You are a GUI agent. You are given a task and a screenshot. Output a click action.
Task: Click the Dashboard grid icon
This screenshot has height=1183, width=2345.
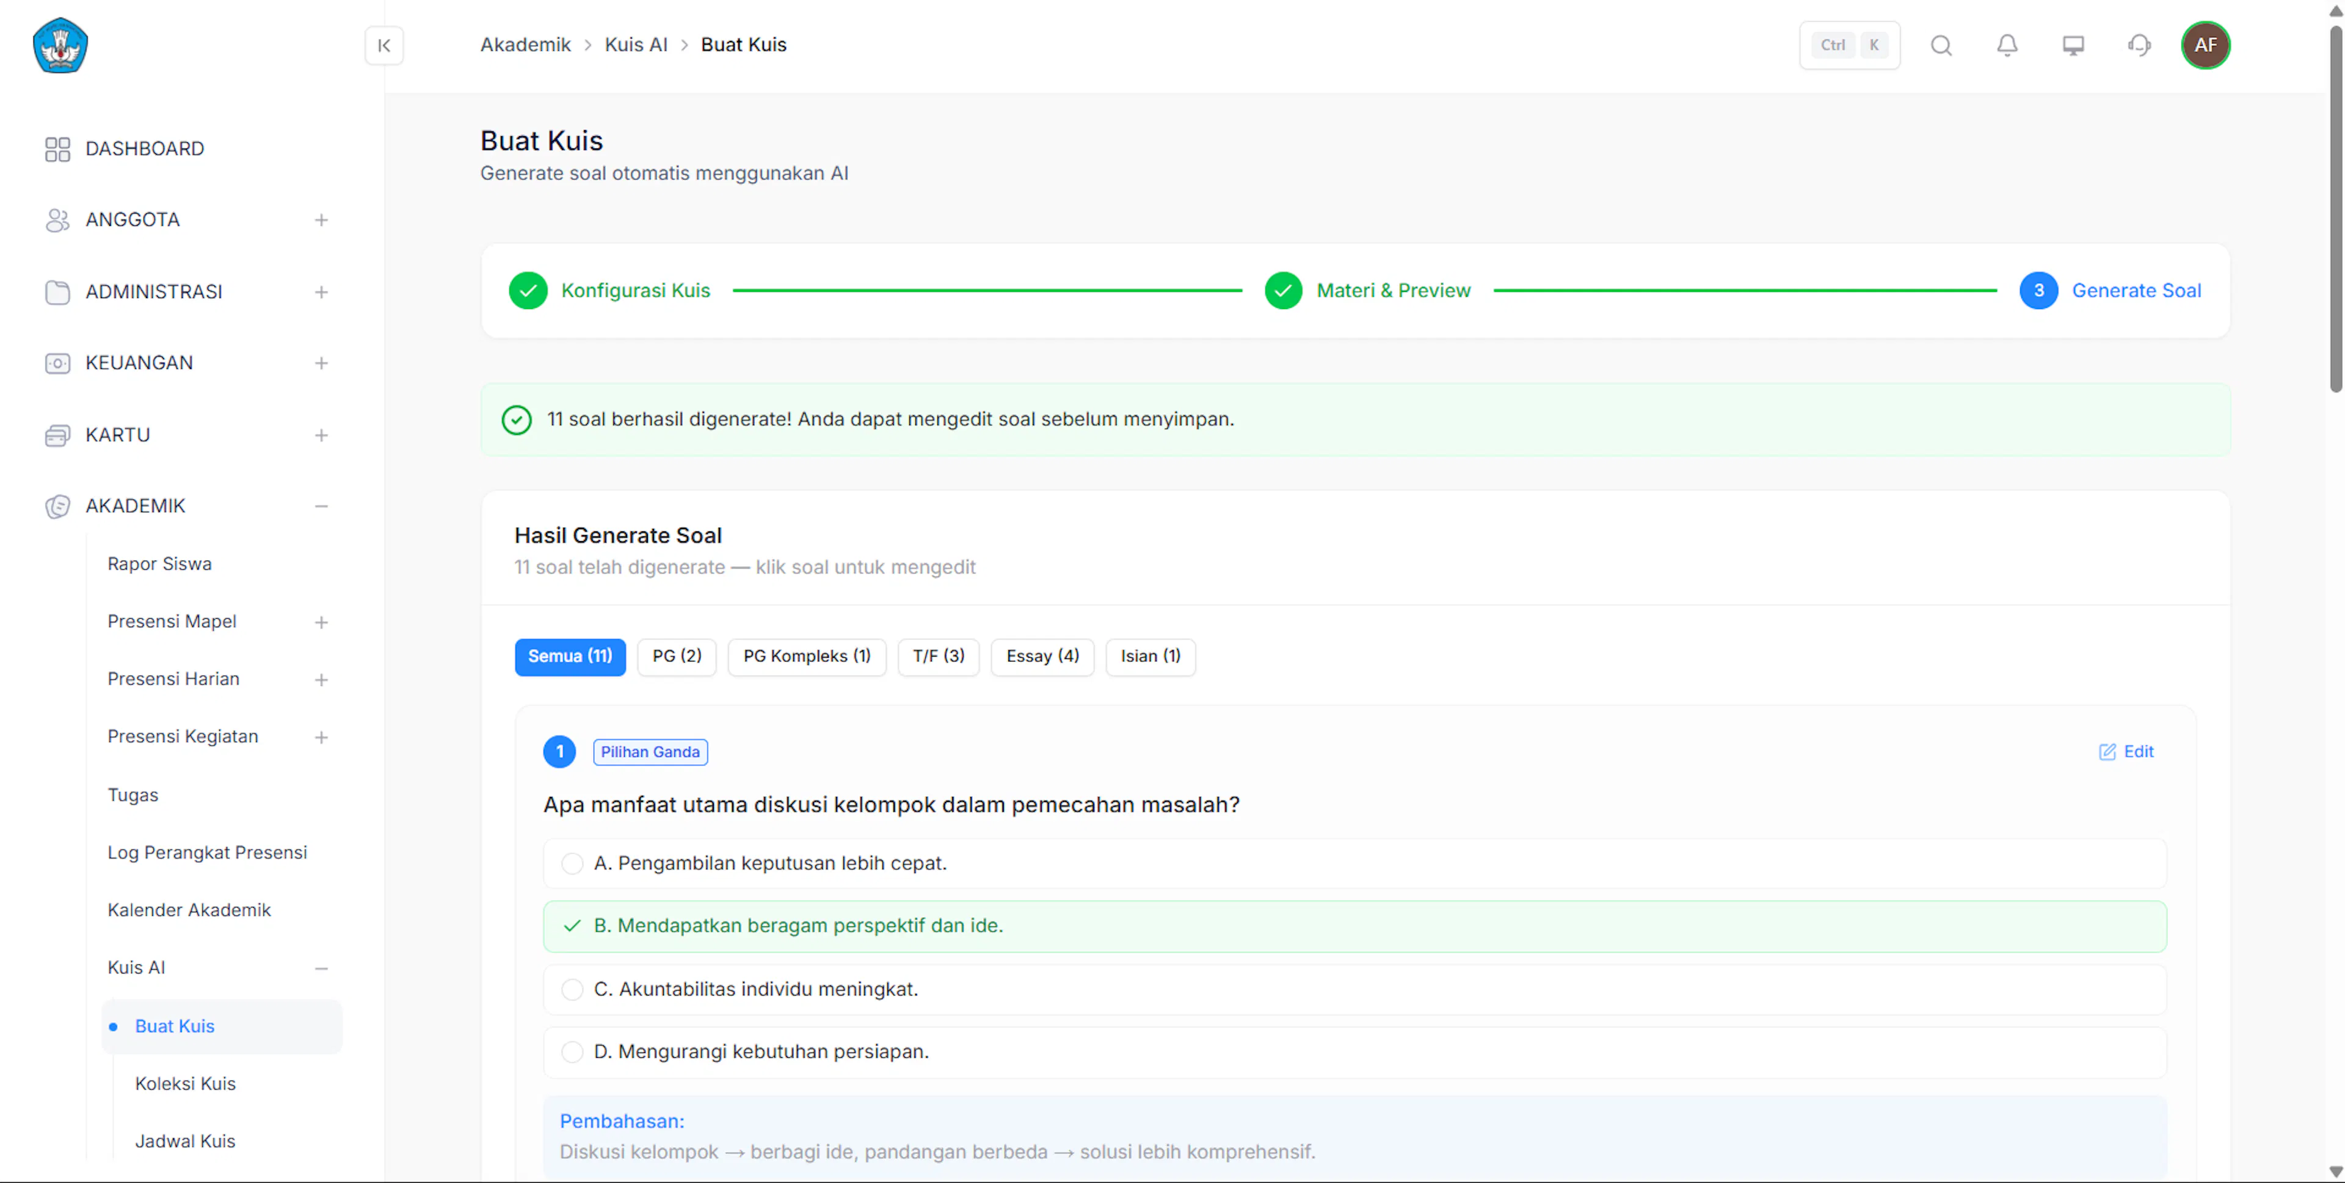click(57, 148)
